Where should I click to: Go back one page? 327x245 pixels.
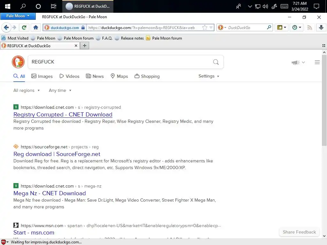(6, 27)
